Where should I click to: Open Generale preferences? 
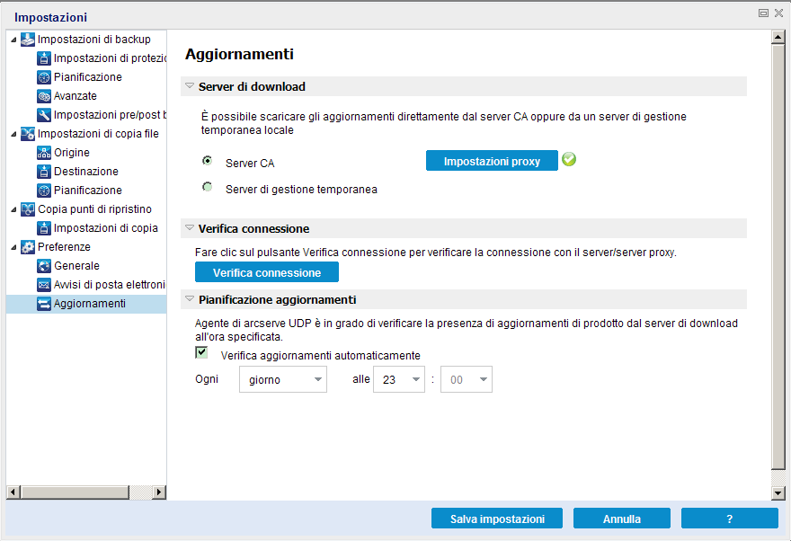(x=76, y=266)
